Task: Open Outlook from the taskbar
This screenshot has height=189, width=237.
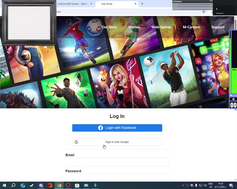Action: (23, 185)
